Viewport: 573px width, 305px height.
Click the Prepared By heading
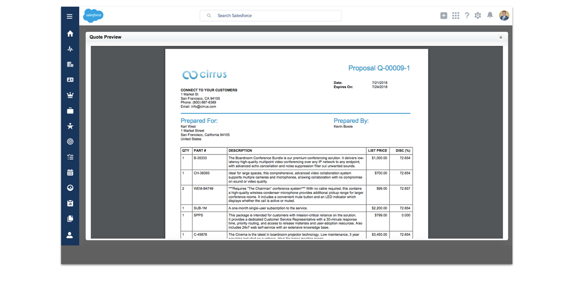tap(351, 121)
